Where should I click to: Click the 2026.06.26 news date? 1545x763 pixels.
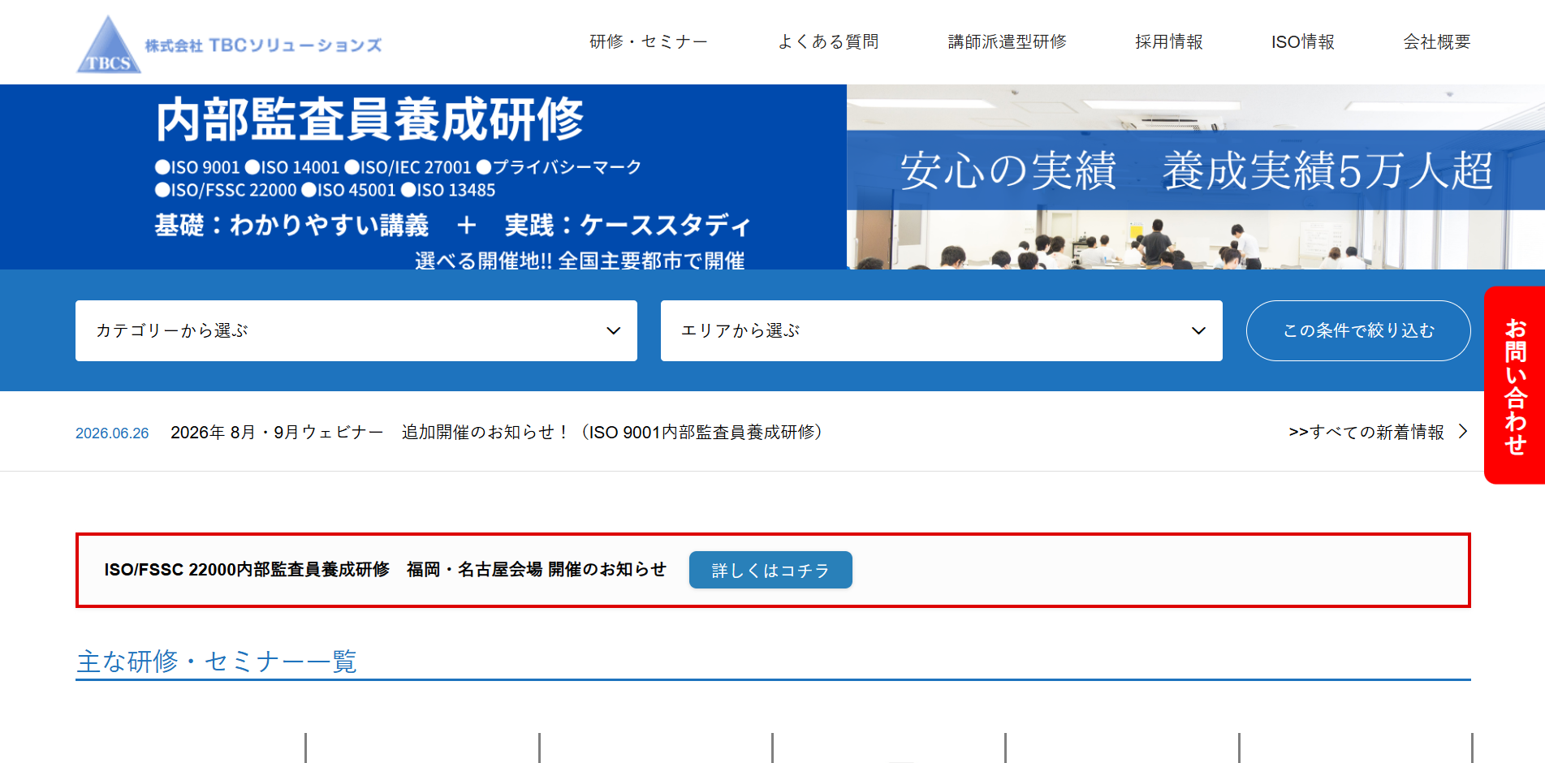[x=112, y=433]
